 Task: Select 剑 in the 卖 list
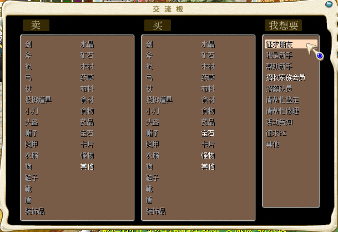pyautogui.click(x=28, y=44)
